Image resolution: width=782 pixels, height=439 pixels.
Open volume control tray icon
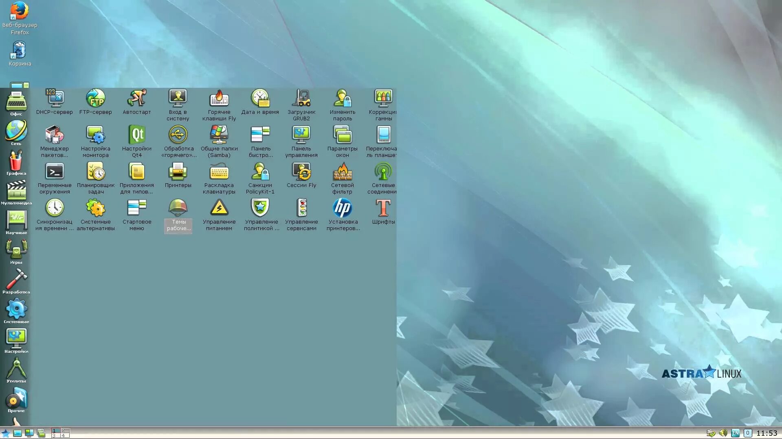tap(723, 433)
